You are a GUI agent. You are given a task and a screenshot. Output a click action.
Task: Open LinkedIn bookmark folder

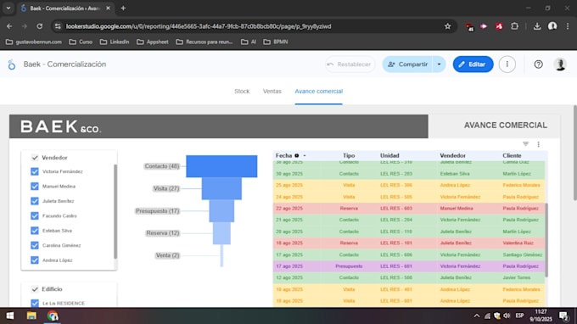115,42
